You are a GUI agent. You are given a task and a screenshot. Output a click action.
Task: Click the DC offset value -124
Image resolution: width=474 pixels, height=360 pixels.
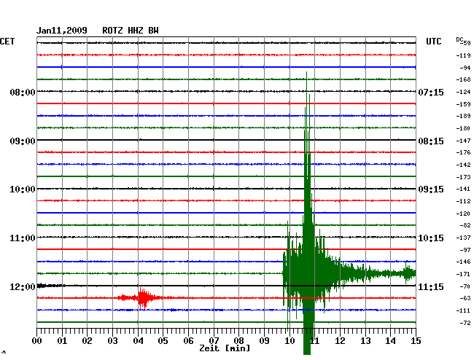click(x=463, y=92)
